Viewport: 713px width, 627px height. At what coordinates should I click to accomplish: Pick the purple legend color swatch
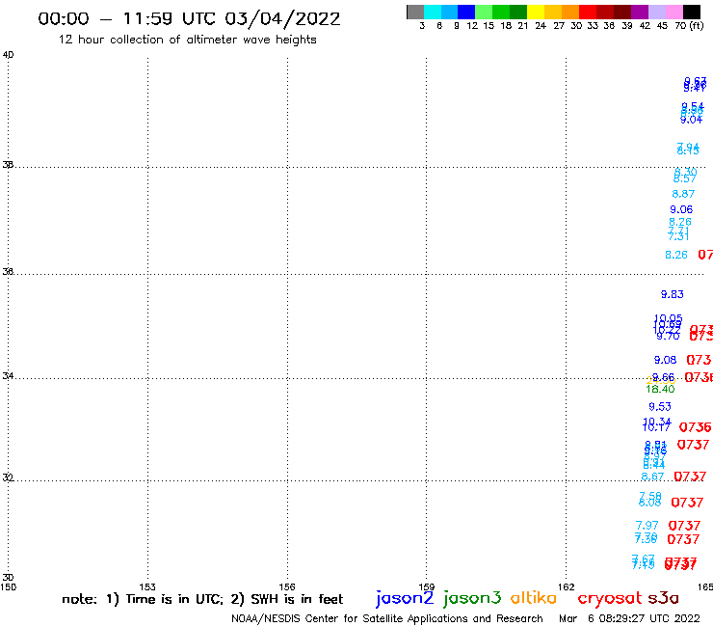640,12
